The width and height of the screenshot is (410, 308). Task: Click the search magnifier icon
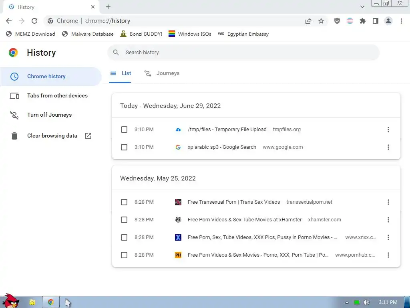[x=116, y=53]
